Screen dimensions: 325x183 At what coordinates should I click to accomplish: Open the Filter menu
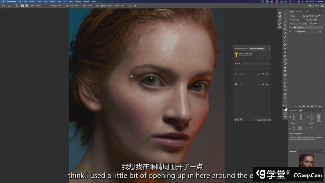[x=59, y=2]
